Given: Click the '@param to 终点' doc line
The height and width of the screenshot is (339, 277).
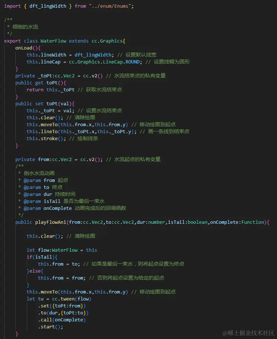Looking at the screenshot, I should [43, 187].
